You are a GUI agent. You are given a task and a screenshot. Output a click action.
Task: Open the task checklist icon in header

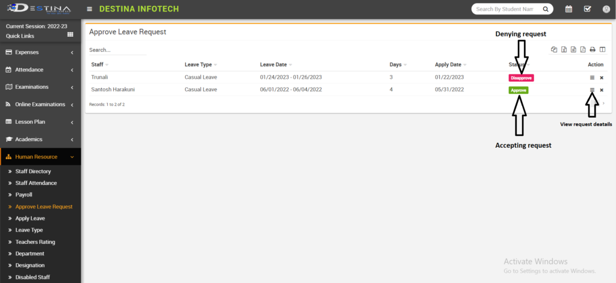tap(587, 9)
